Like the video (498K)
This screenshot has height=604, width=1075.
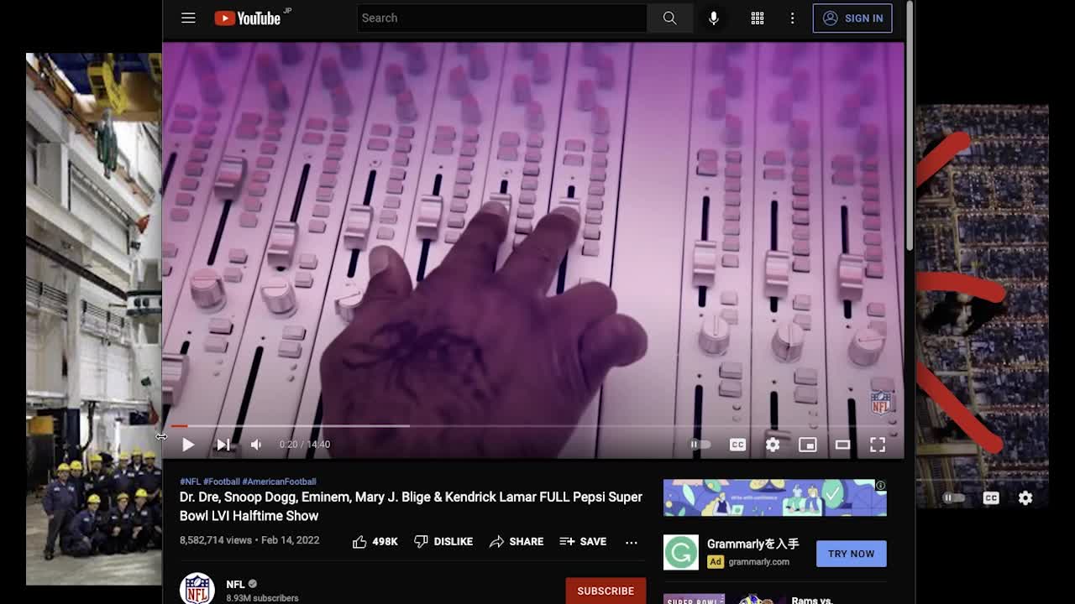[375, 542]
